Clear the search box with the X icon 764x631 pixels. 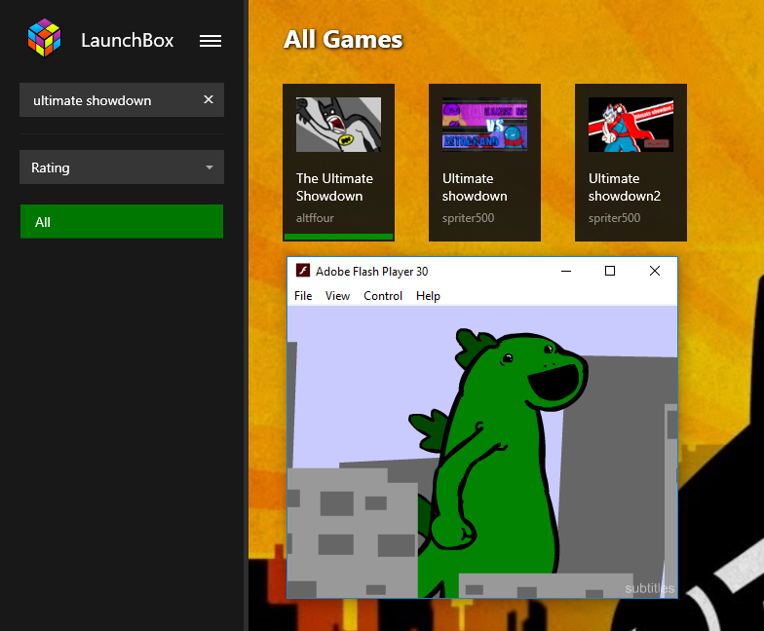point(208,99)
